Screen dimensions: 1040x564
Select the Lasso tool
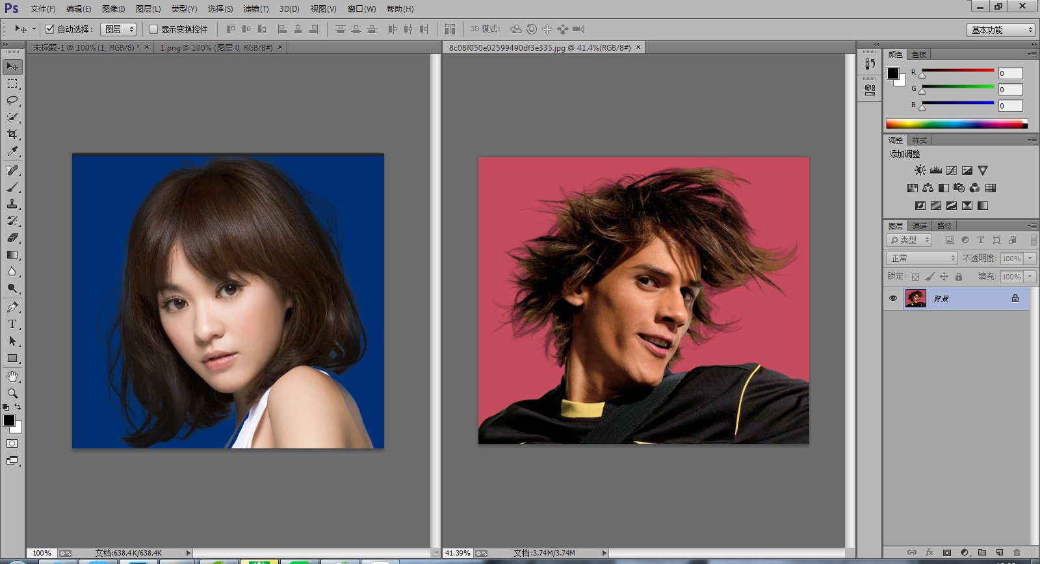[12, 101]
